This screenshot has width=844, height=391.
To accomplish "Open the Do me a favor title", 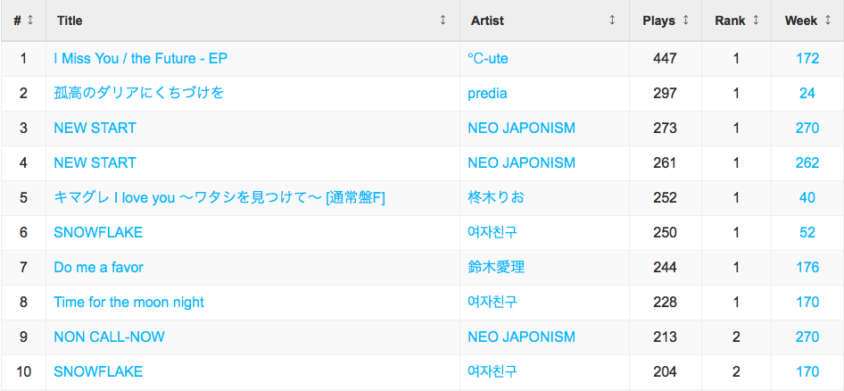I will point(98,267).
